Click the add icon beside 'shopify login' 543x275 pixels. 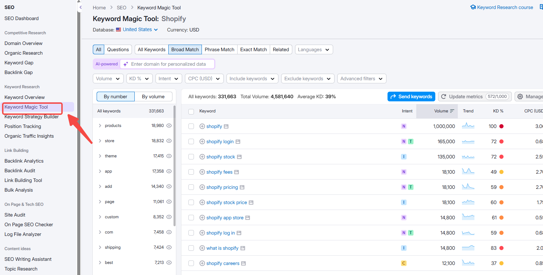tap(202, 141)
